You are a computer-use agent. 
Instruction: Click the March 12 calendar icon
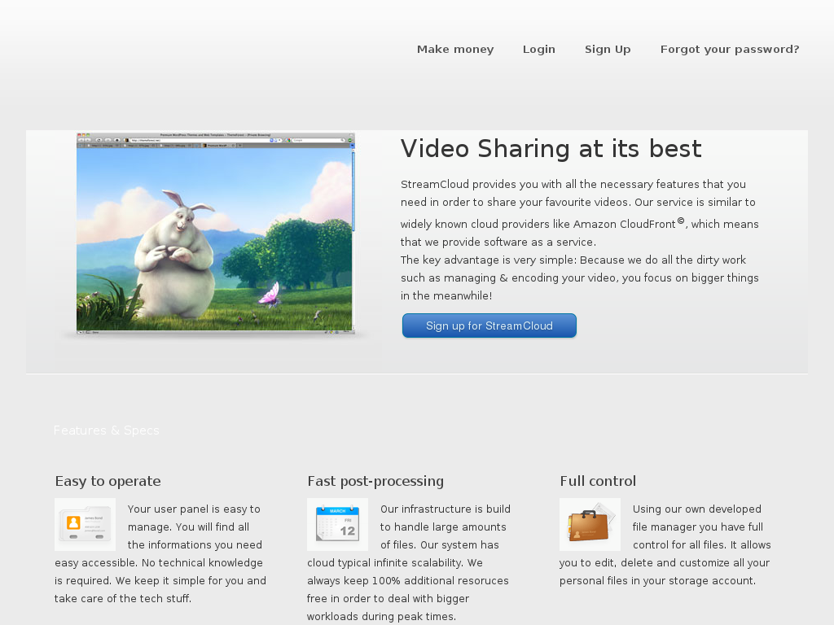[x=338, y=525]
